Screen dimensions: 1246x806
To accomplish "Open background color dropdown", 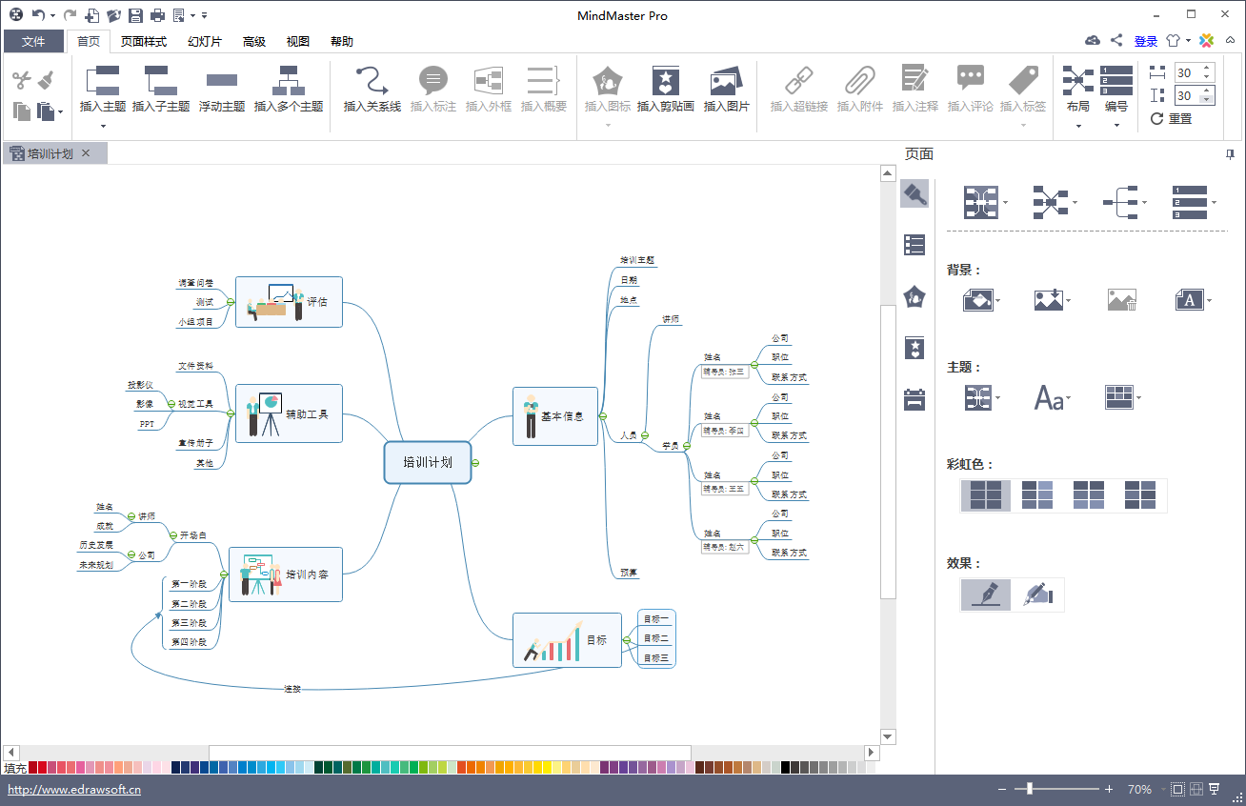I will (984, 301).
